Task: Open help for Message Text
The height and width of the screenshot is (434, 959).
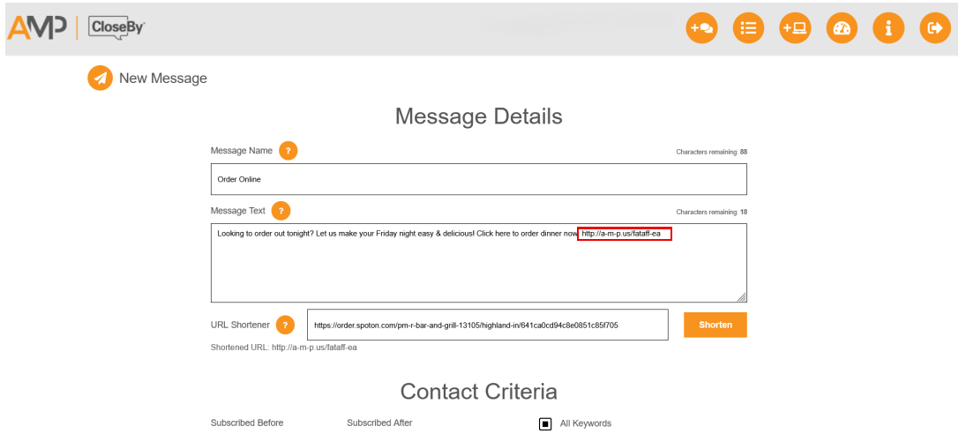Action: pyautogui.click(x=281, y=211)
